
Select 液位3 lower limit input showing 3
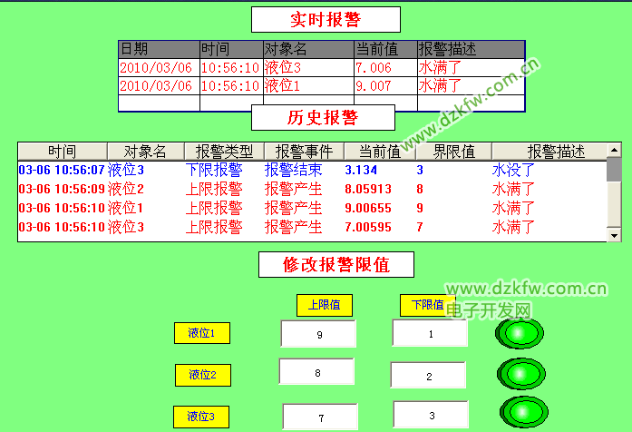click(x=431, y=415)
